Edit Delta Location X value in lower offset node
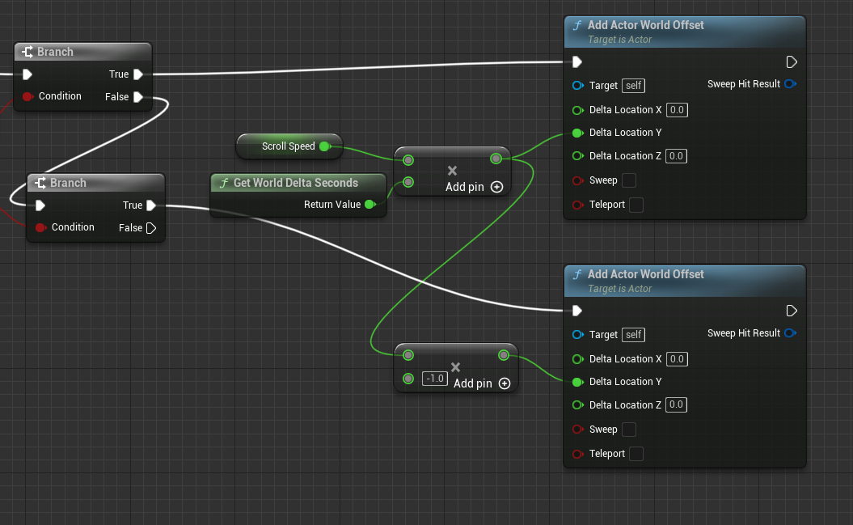Viewport: 853px width, 525px height. point(677,359)
